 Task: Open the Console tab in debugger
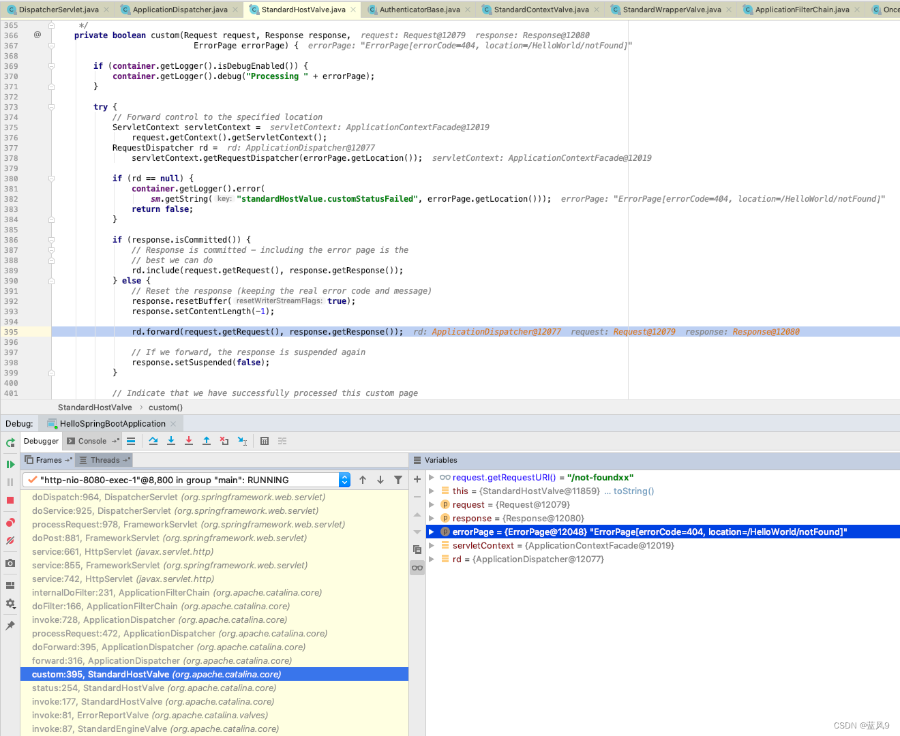92,441
